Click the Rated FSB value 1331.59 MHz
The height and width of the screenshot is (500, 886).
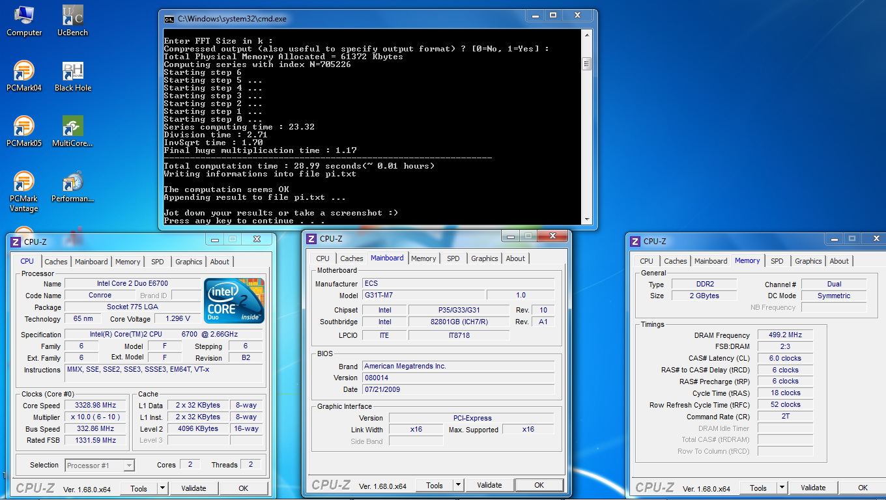click(x=94, y=440)
